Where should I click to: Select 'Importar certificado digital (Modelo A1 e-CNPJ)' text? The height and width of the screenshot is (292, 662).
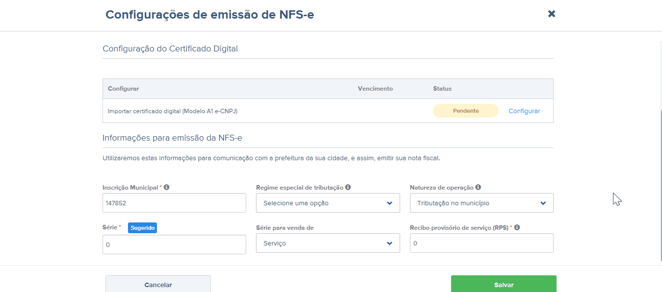click(x=173, y=111)
